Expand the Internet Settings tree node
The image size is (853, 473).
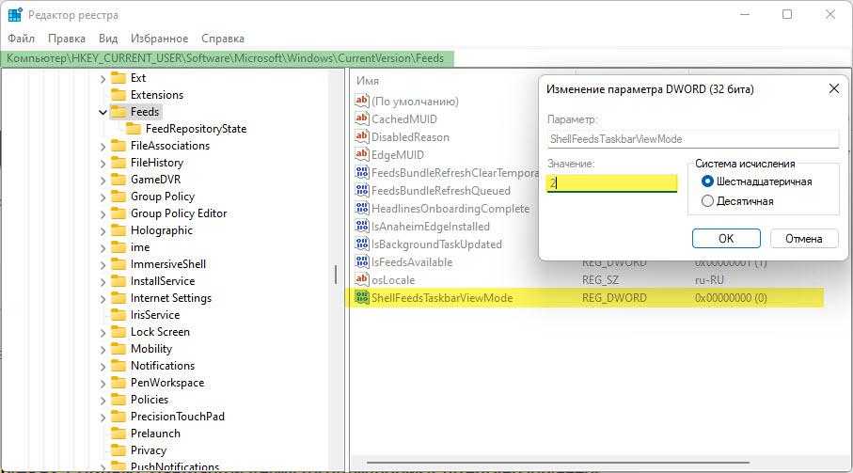coord(103,298)
